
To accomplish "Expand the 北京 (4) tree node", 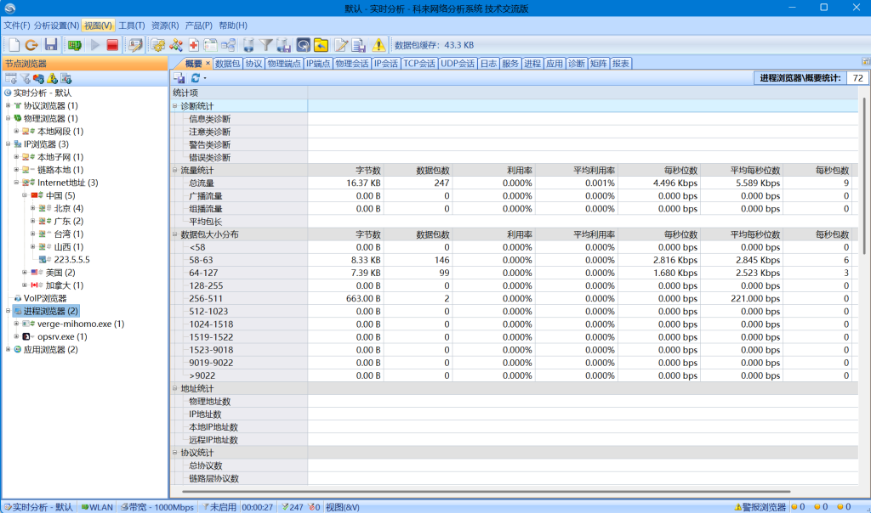I will [33, 208].
